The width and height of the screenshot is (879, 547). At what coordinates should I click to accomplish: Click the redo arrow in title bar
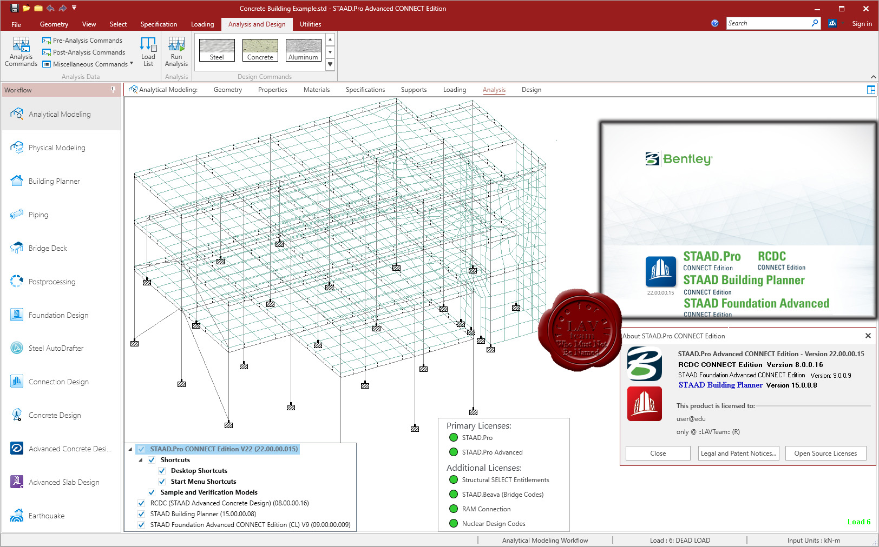(x=62, y=8)
